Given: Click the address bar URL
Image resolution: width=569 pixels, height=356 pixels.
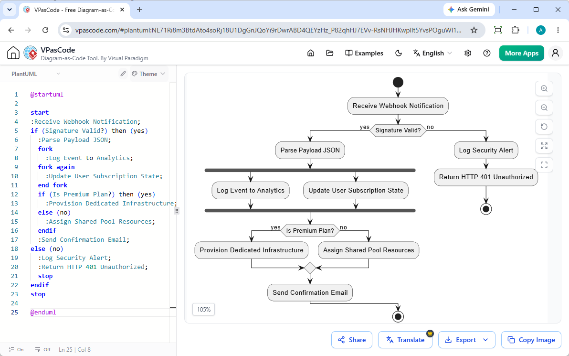Looking at the screenshot, I should point(269,30).
